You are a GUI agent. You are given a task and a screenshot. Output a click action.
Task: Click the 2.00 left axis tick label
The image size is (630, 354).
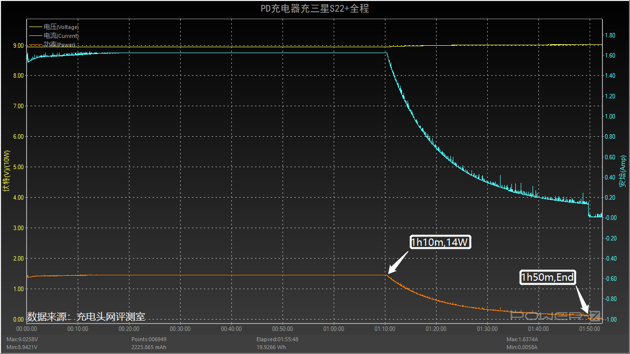18,259
